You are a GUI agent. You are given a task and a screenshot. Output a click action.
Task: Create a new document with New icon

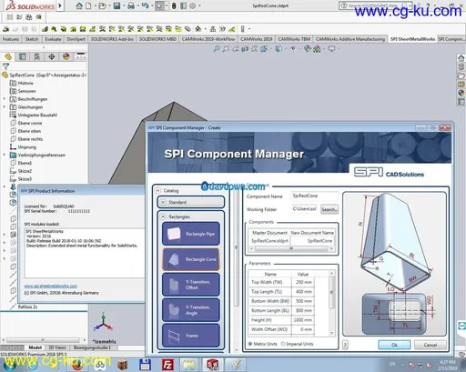tap(88, 5)
